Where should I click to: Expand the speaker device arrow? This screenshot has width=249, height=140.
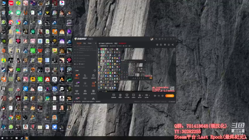[149, 96]
